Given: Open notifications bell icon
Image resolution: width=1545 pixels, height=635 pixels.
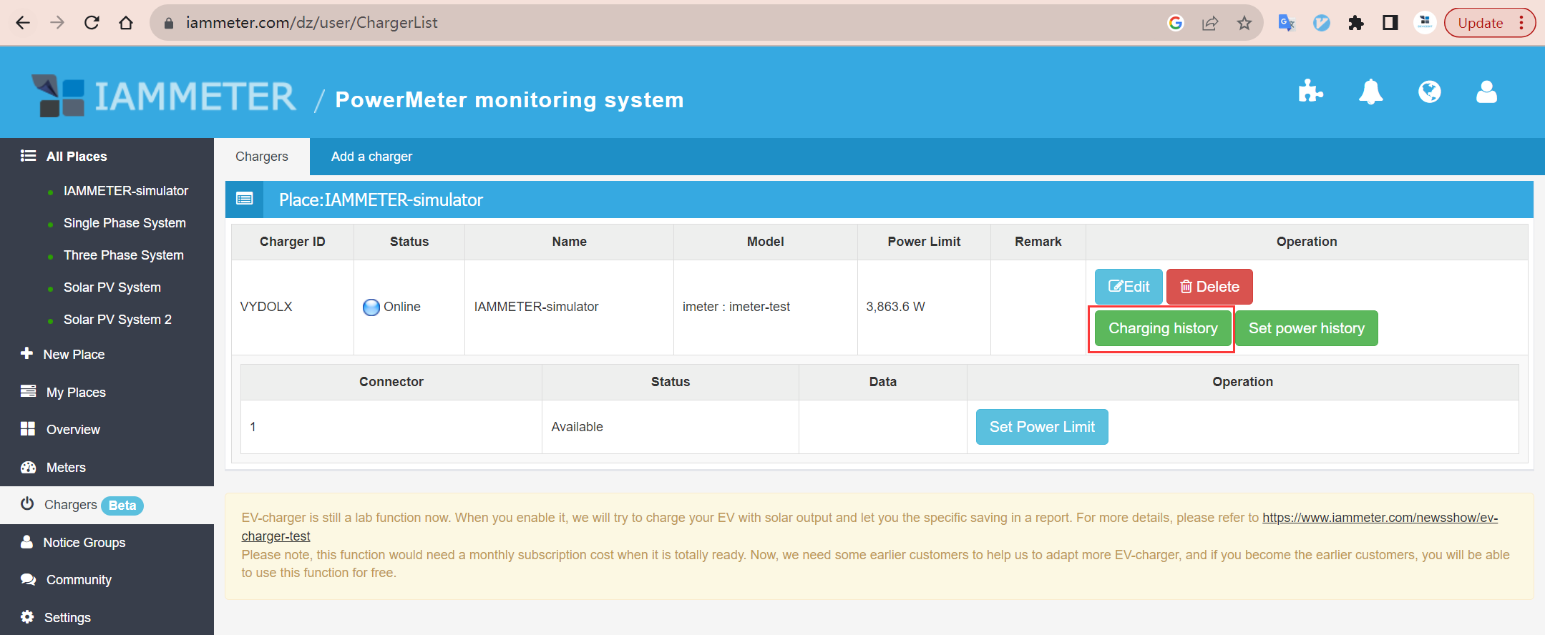Looking at the screenshot, I should (1370, 92).
